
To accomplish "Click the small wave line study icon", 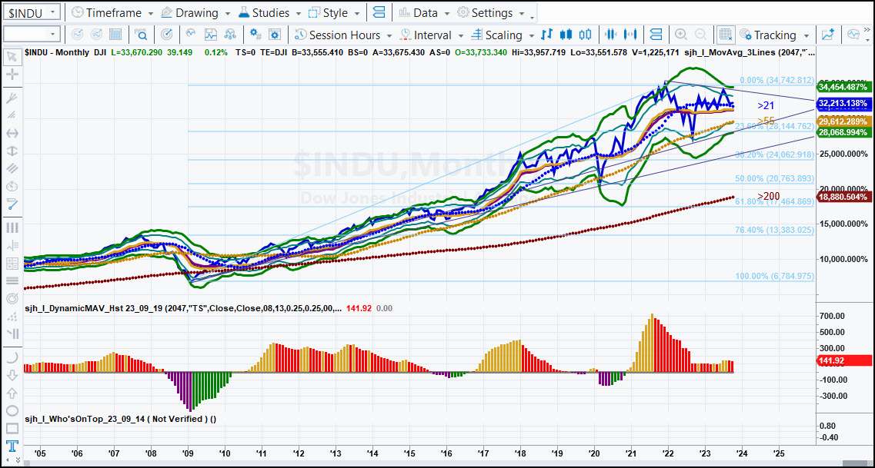I will point(191,34).
